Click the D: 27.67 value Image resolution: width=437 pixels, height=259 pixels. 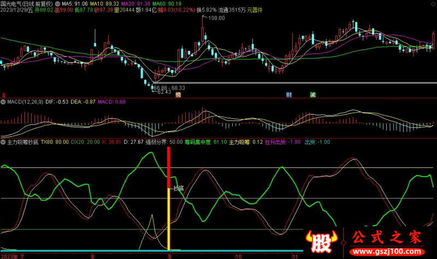click(133, 142)
